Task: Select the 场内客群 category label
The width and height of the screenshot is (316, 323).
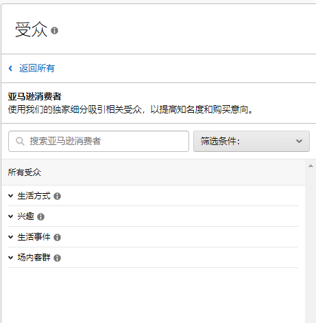Action: click(34, 258)
